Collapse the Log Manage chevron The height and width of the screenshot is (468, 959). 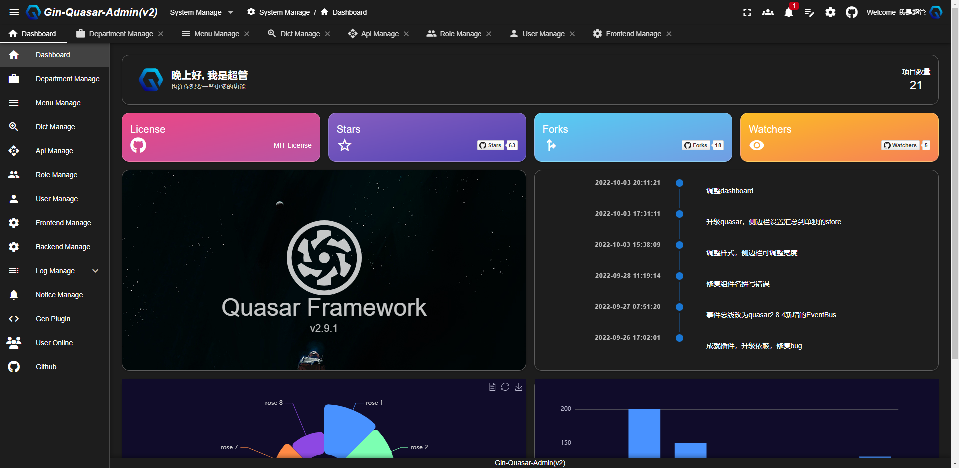(x=95, y=271)
